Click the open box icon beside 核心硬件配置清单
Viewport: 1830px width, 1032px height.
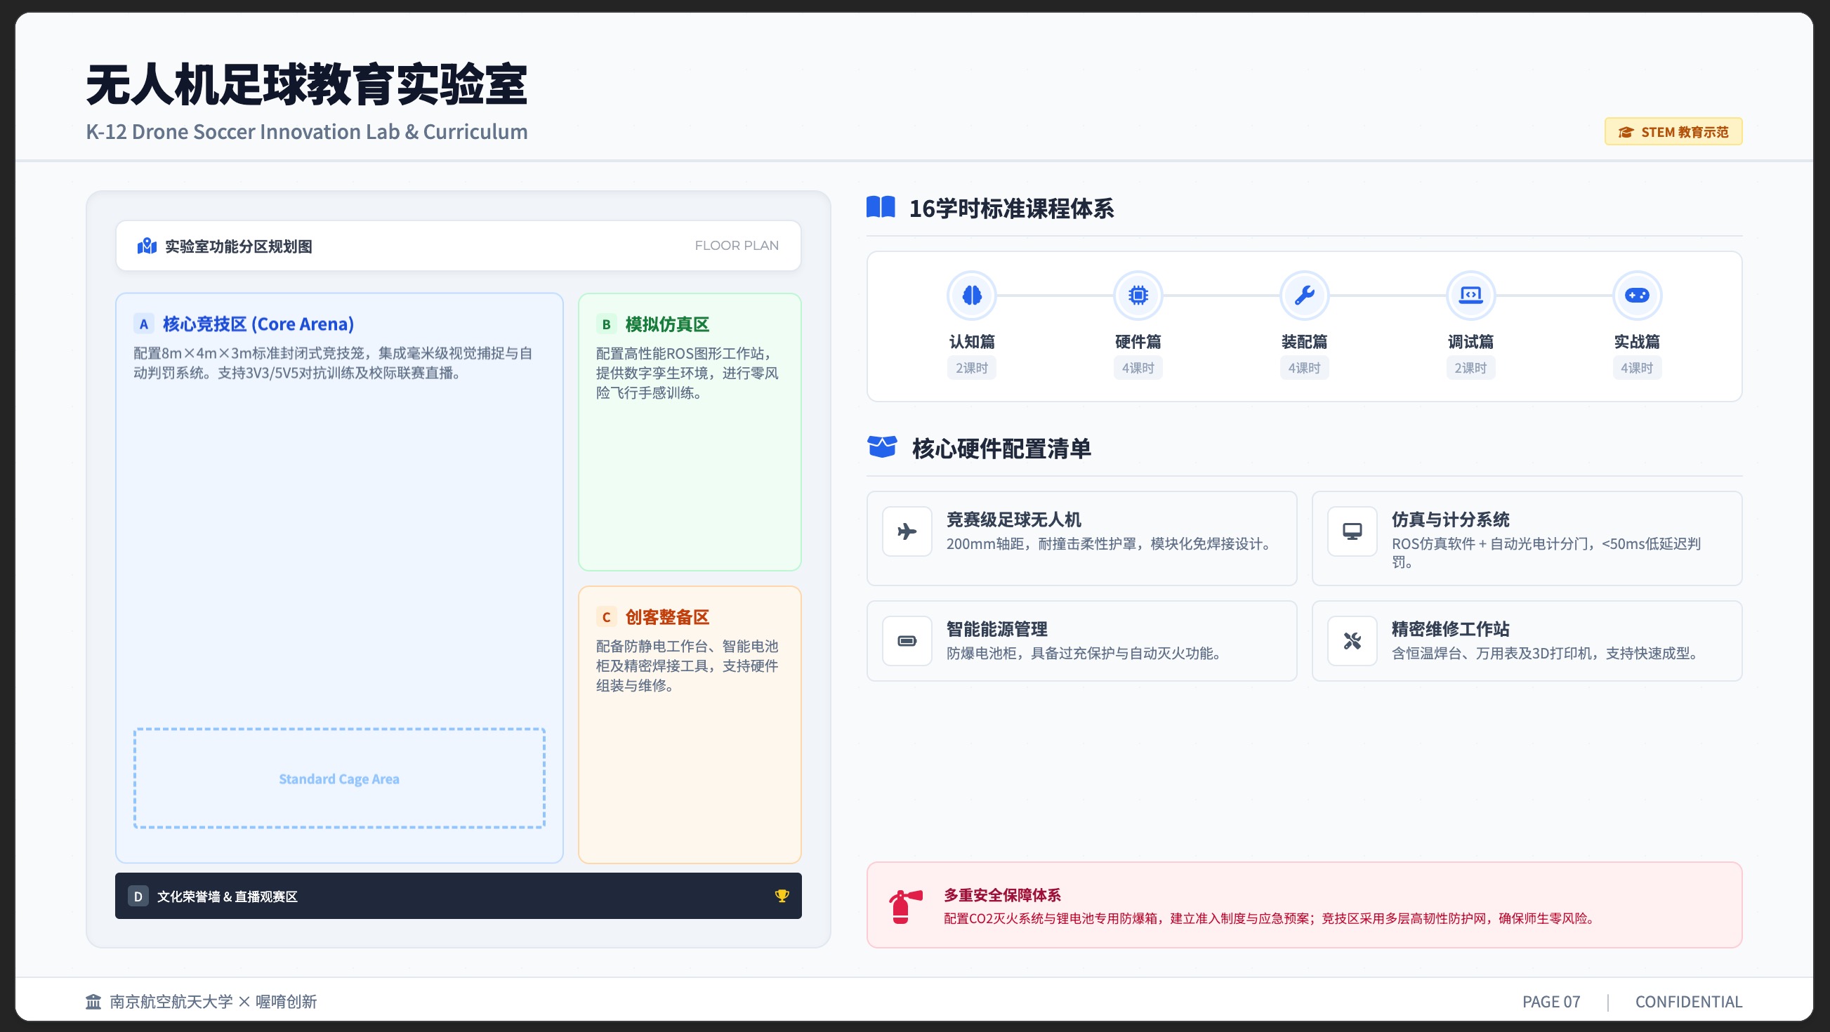point(882,447)
